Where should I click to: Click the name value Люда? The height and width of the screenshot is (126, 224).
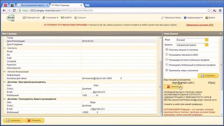(92, 102)
